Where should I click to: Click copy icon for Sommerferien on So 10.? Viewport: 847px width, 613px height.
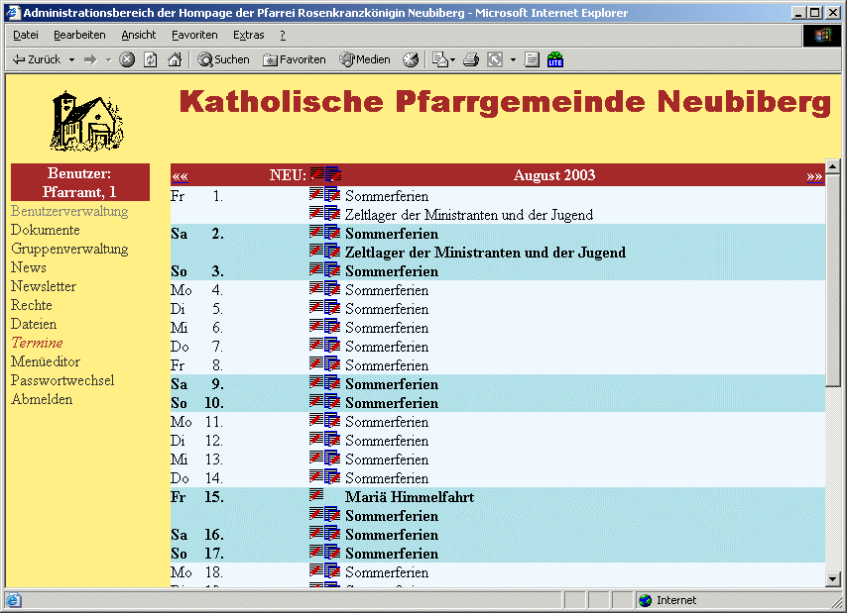tap(332, 401)
